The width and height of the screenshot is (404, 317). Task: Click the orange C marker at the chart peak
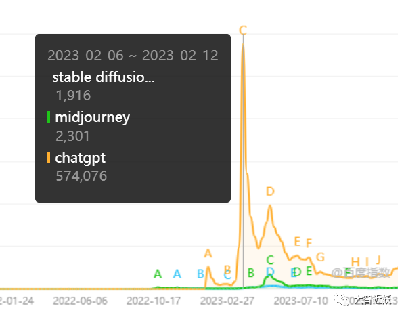243,30
